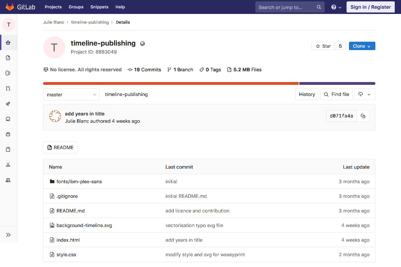Click 'modify style and svg for weasyprint' commit

pyautogui.click(x=205, y=254)
